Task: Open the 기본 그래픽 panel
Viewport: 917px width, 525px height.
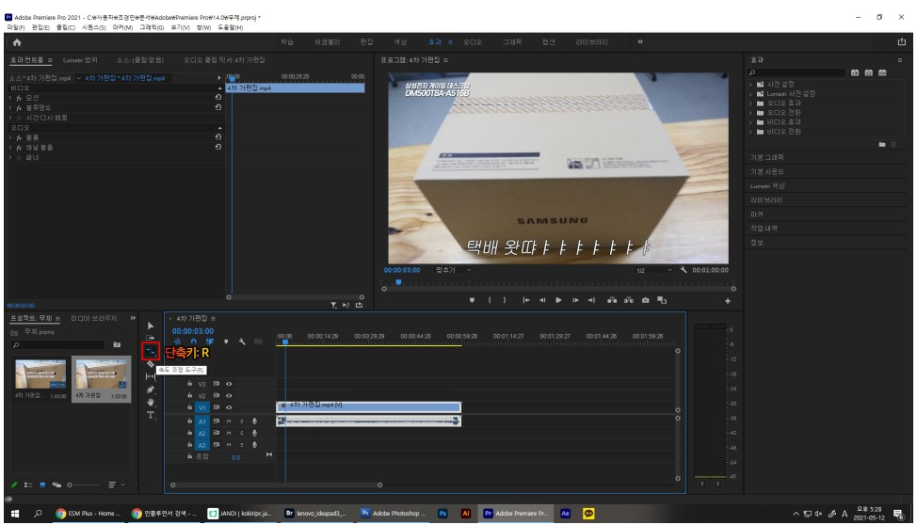Action: pos(767,157)
